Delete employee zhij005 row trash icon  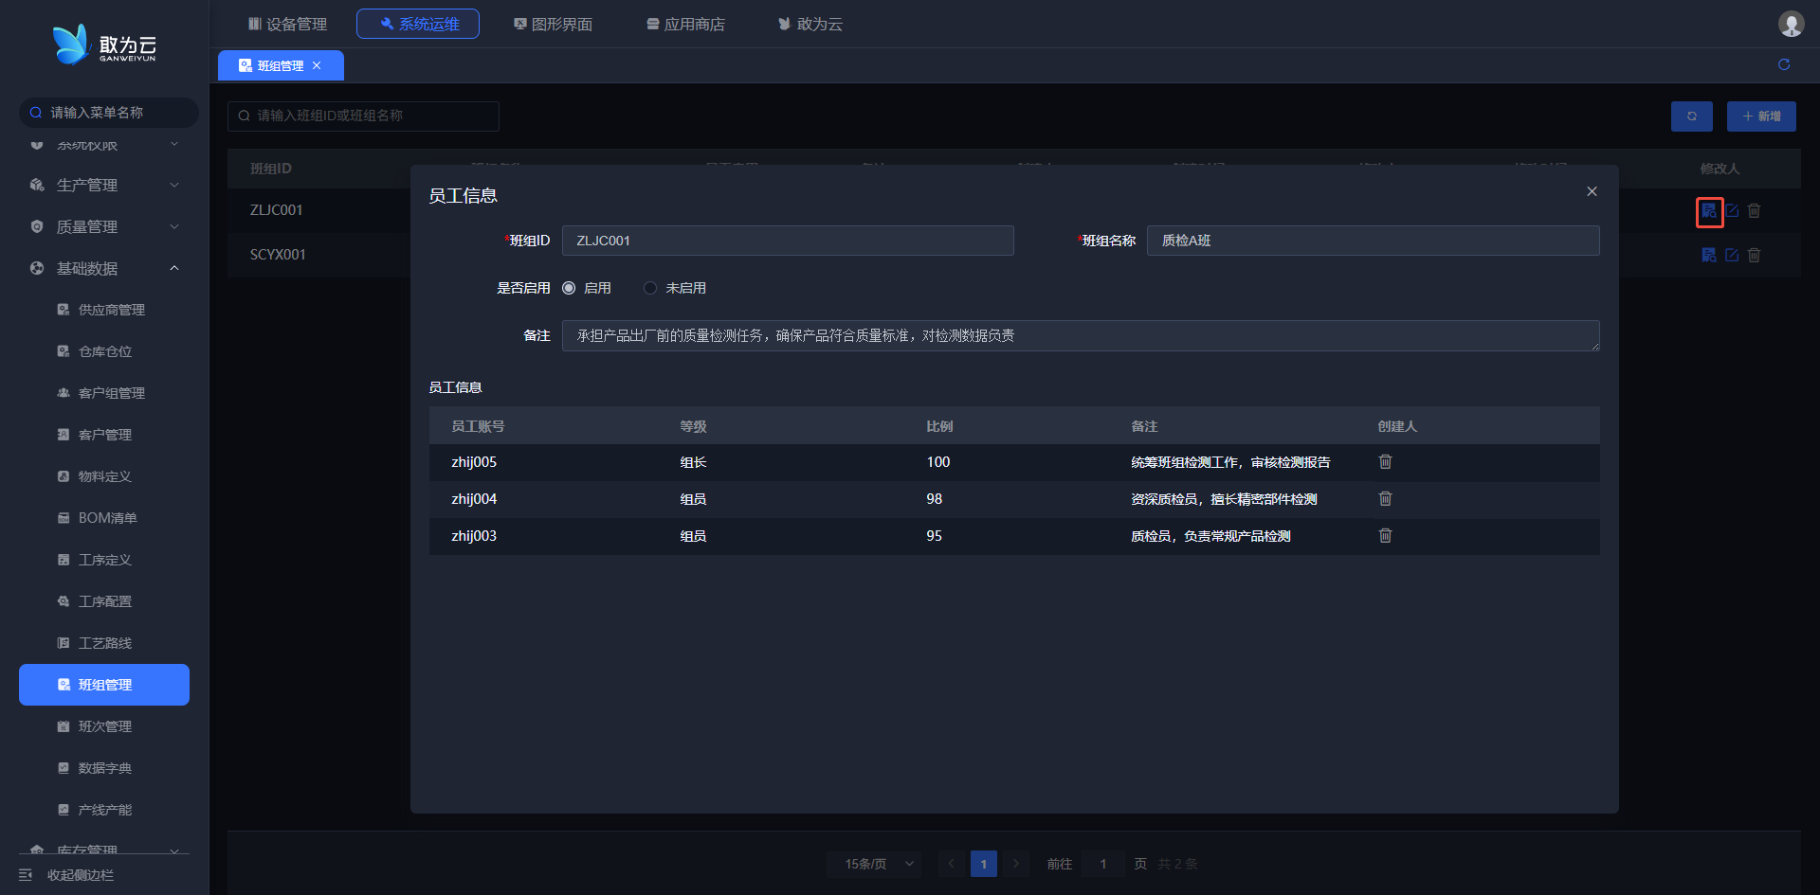coord(1385,462)
